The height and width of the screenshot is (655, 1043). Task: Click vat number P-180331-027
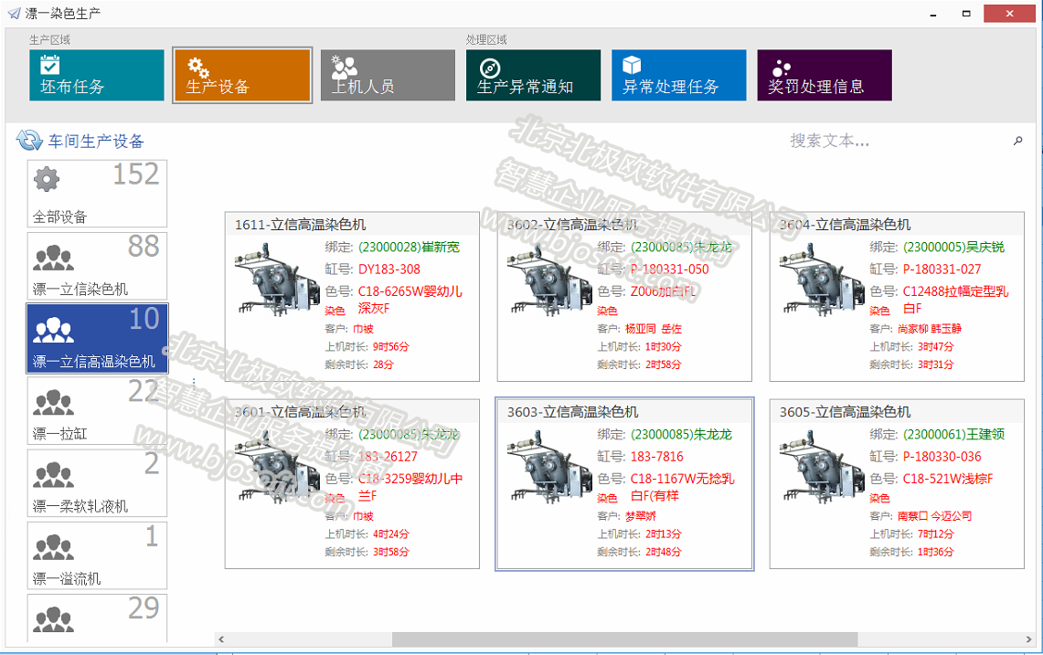point(942,269)
